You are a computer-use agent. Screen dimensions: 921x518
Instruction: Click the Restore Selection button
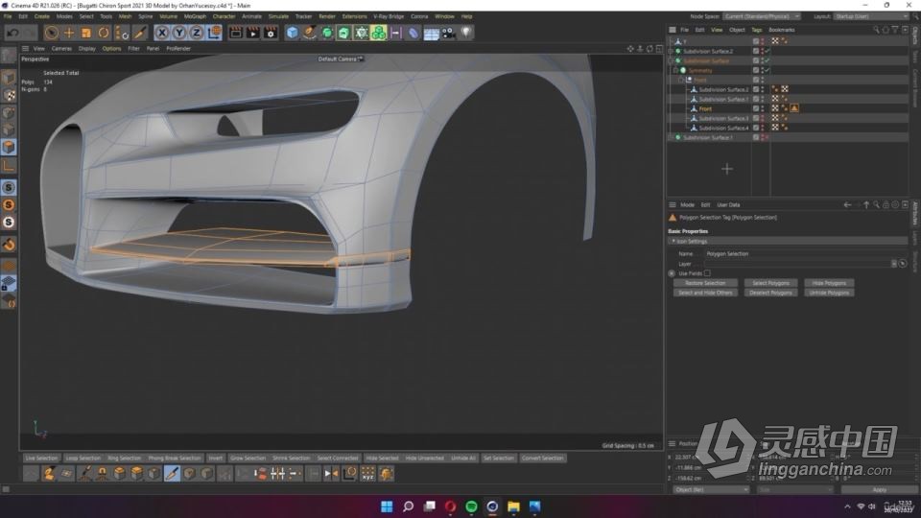705,283
